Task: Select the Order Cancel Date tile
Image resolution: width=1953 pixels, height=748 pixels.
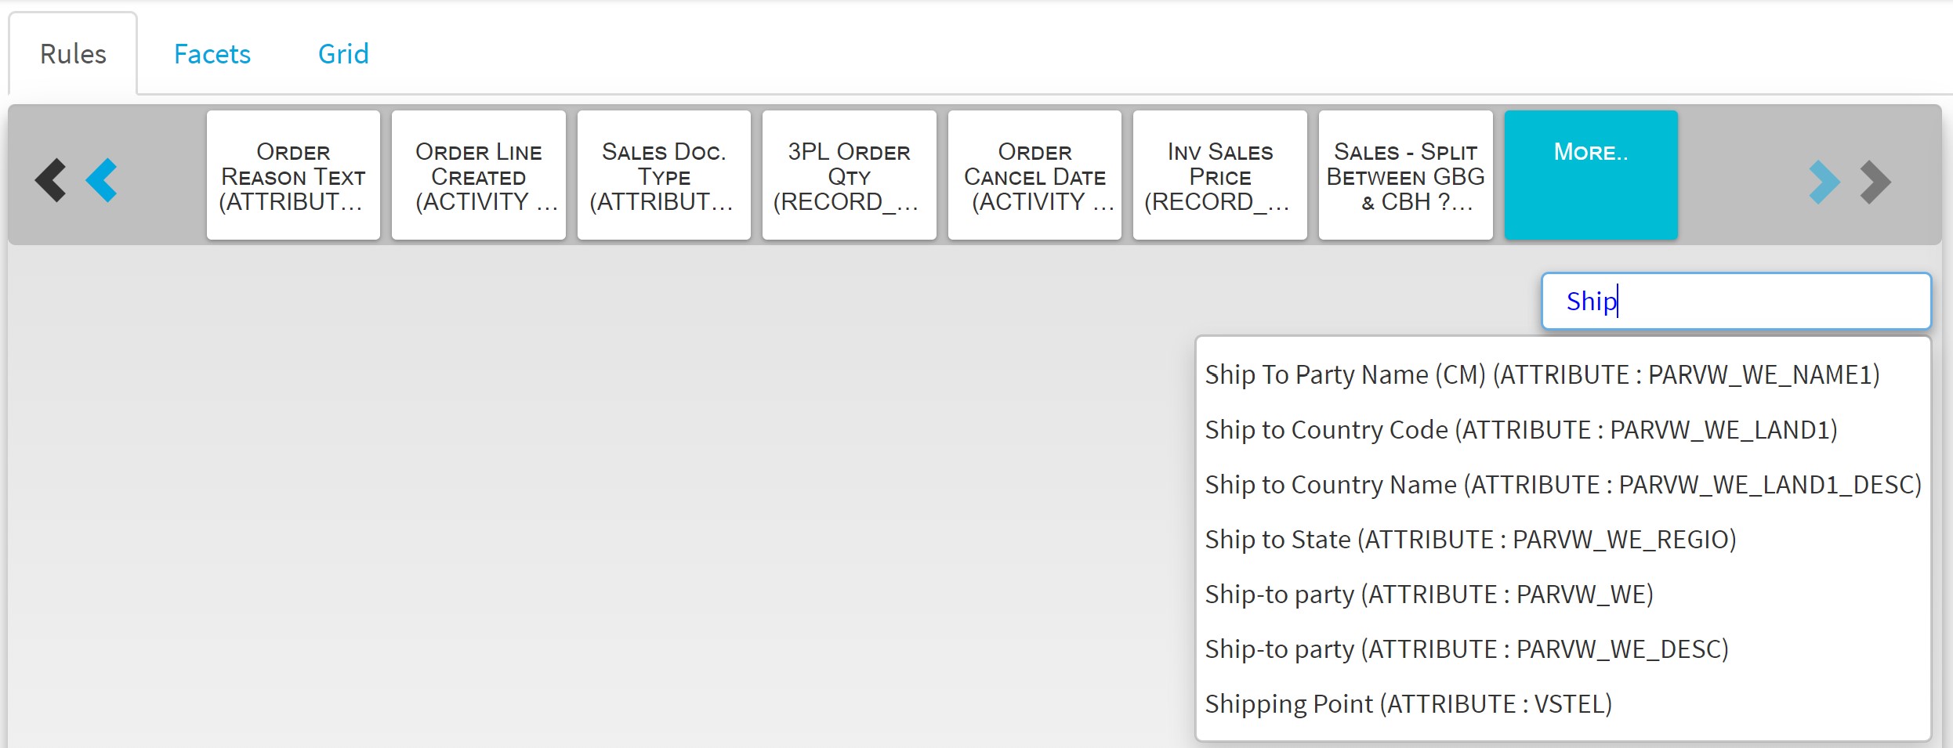Action: 1034,175
